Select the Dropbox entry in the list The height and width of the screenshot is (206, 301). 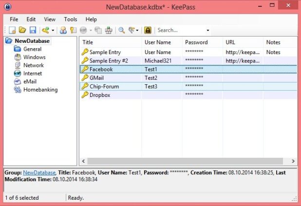point(99,95)
